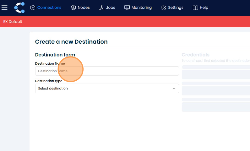Click the Connections cube icon
The height and width of the screenshot is (151, 250).
pyautogui.click(x=33, y=8)
